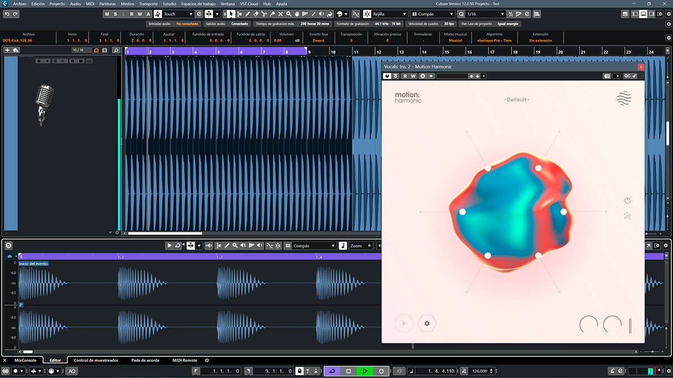Click the elastique Pro - Time algorithm value

[x=494, y=40]
